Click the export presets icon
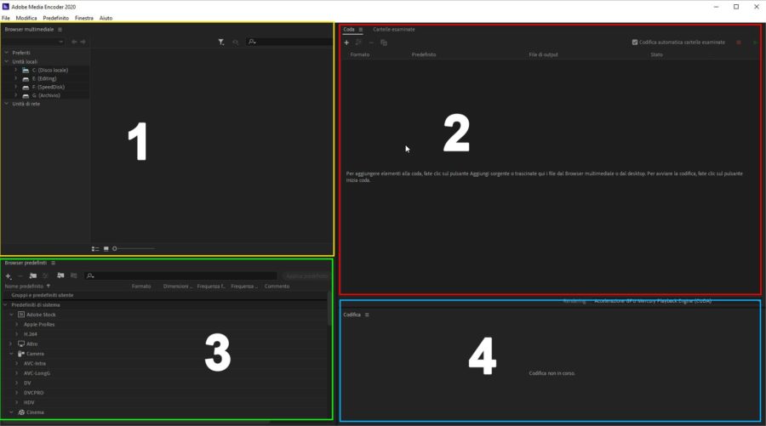 [74, 276]
